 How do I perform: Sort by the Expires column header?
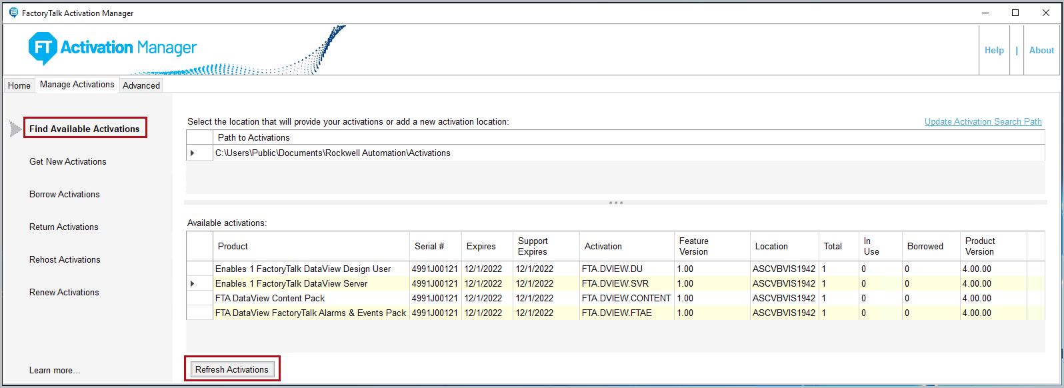click(487, 246)
